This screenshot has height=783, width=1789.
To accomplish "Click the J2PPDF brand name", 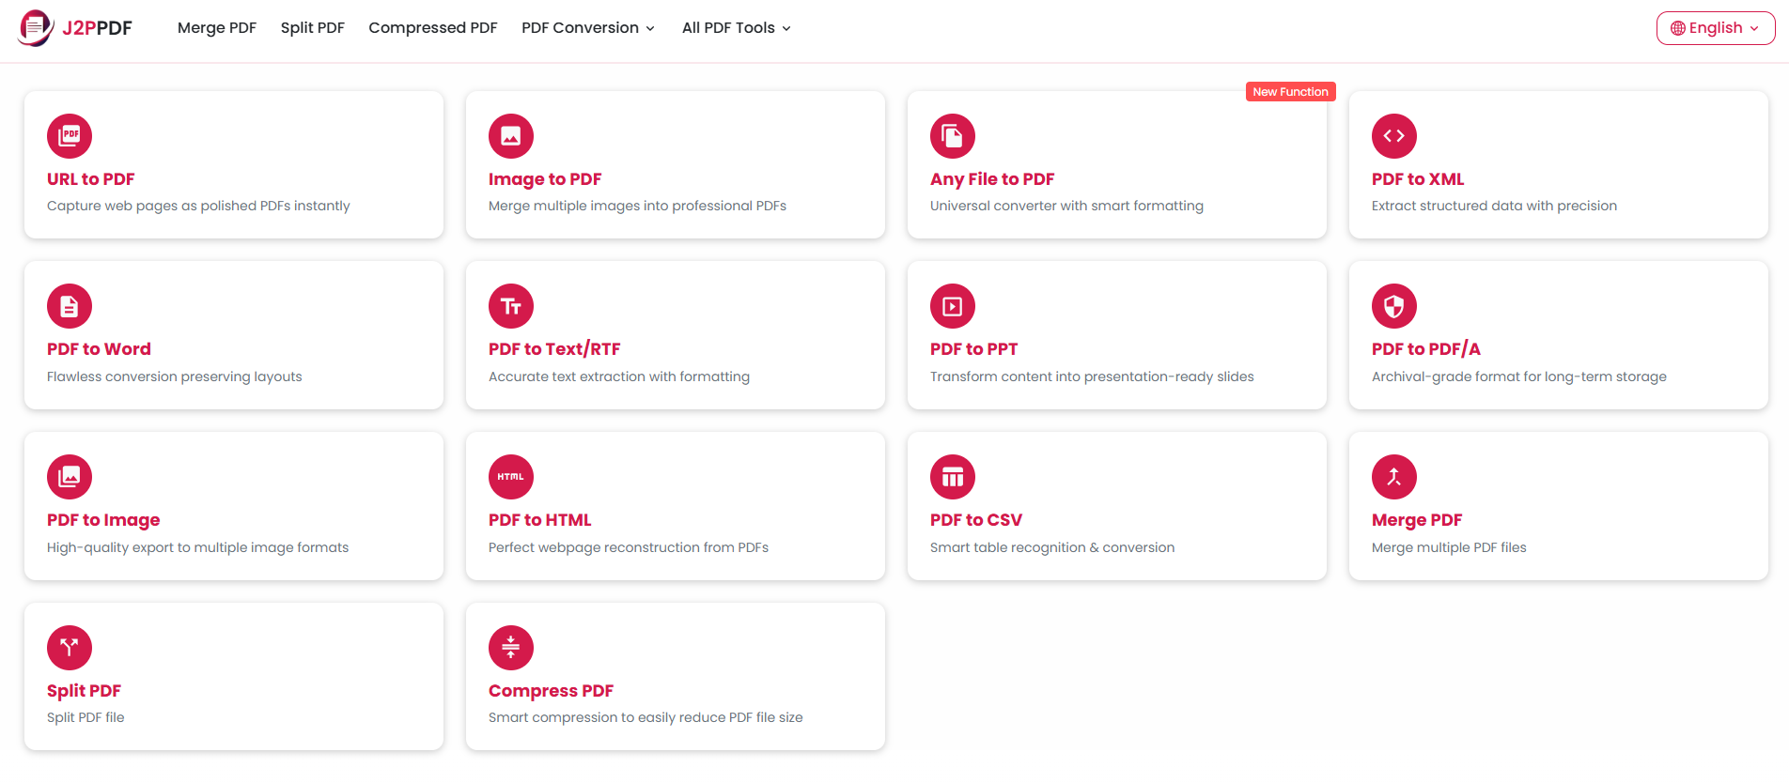I will pyautogui.click(x=97, y=28).
